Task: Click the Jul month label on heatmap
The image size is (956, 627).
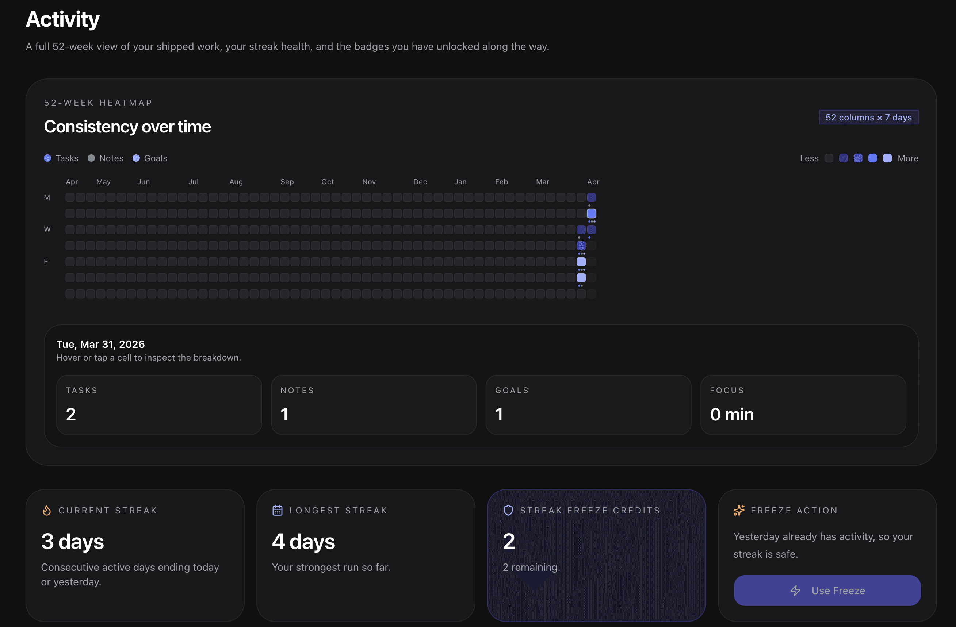Action: [x=194, y=182]
